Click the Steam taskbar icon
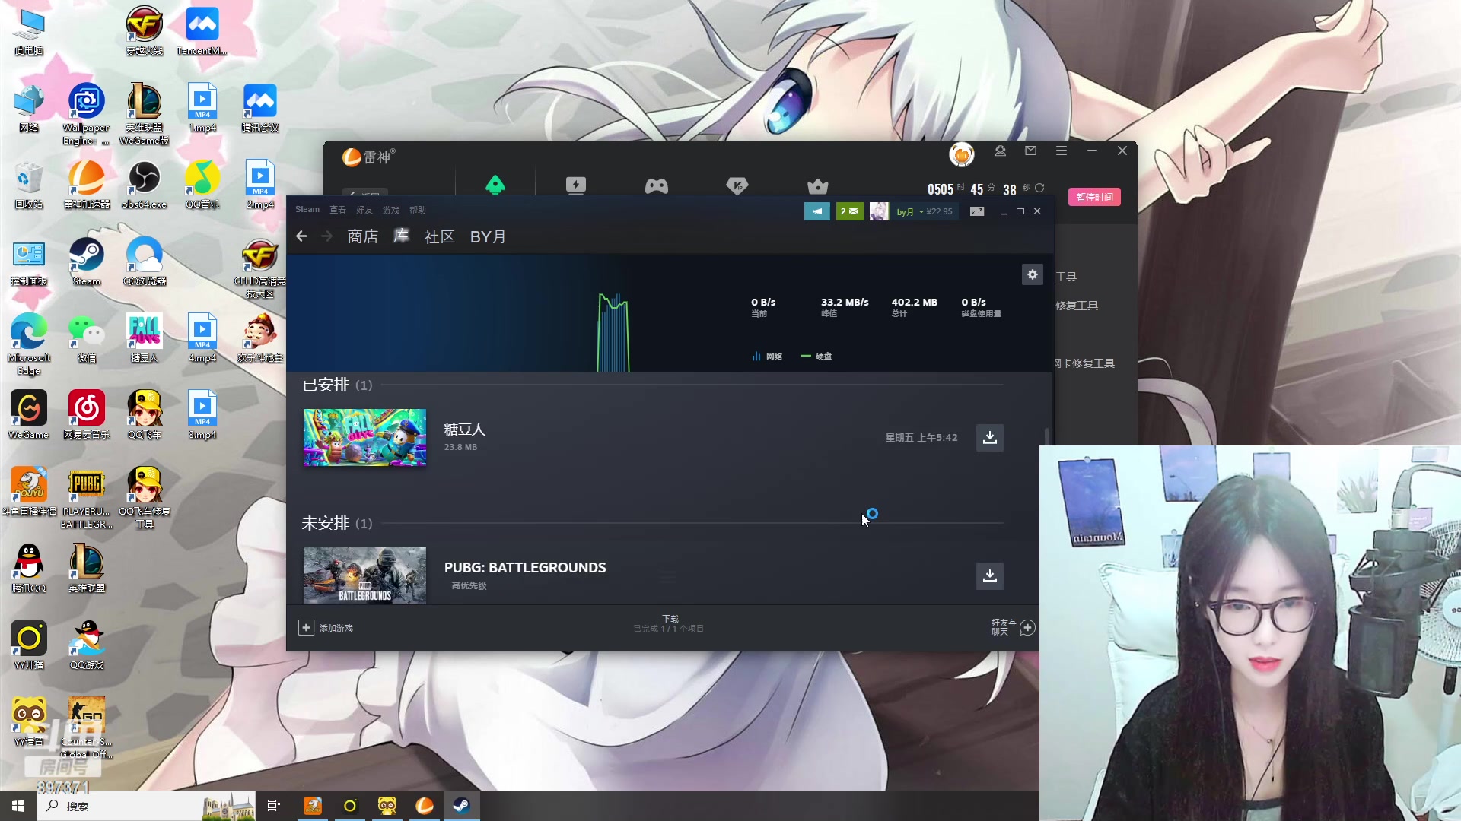Image resolution: width=1461 pixels, height=821 pixels. pyautogui.click(x=461, y=806)
